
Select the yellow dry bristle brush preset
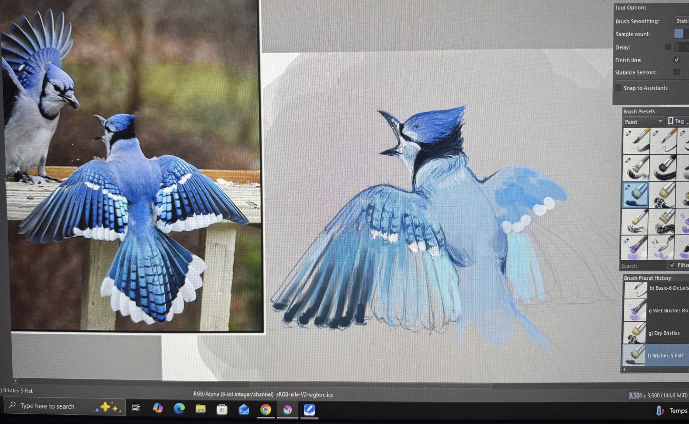(x=663, y=195)
